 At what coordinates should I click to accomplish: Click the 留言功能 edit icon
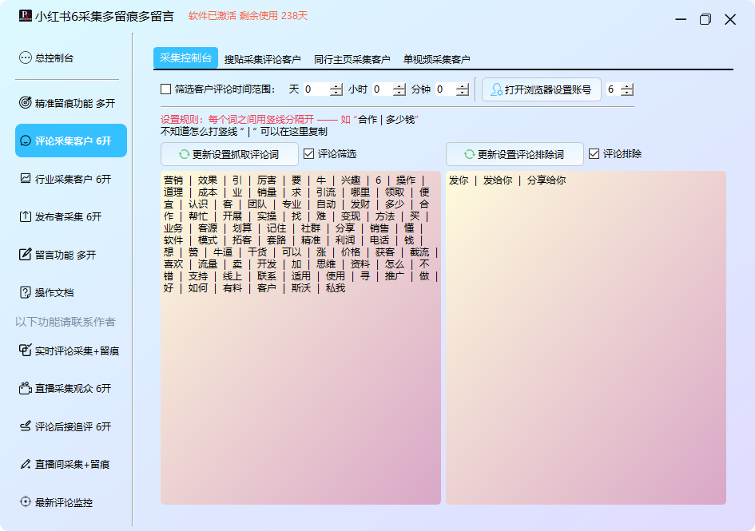pos(26,255)
